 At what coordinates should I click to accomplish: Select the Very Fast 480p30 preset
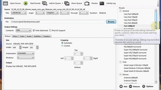click(x=131, y=23)
